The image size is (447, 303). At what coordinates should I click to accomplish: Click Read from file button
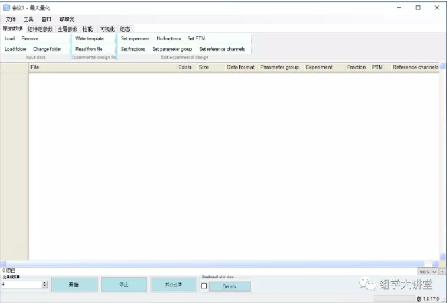(x=89, y=49)
